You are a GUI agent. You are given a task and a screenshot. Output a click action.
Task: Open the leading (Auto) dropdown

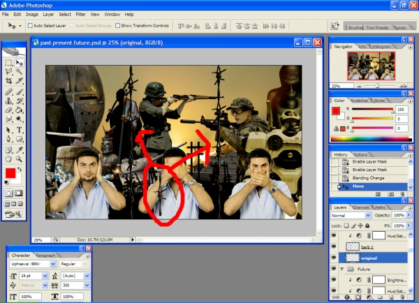tap(87, 276)
